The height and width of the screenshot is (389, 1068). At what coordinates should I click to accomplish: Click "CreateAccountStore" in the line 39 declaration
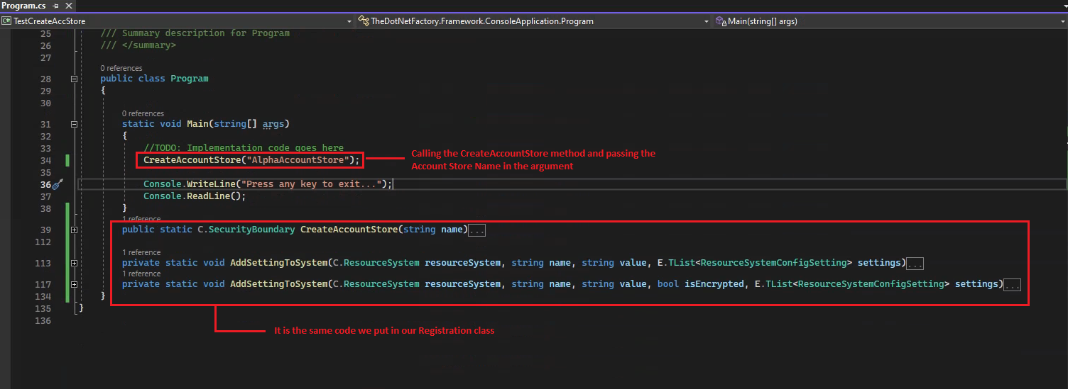click(x=349, y=230)
